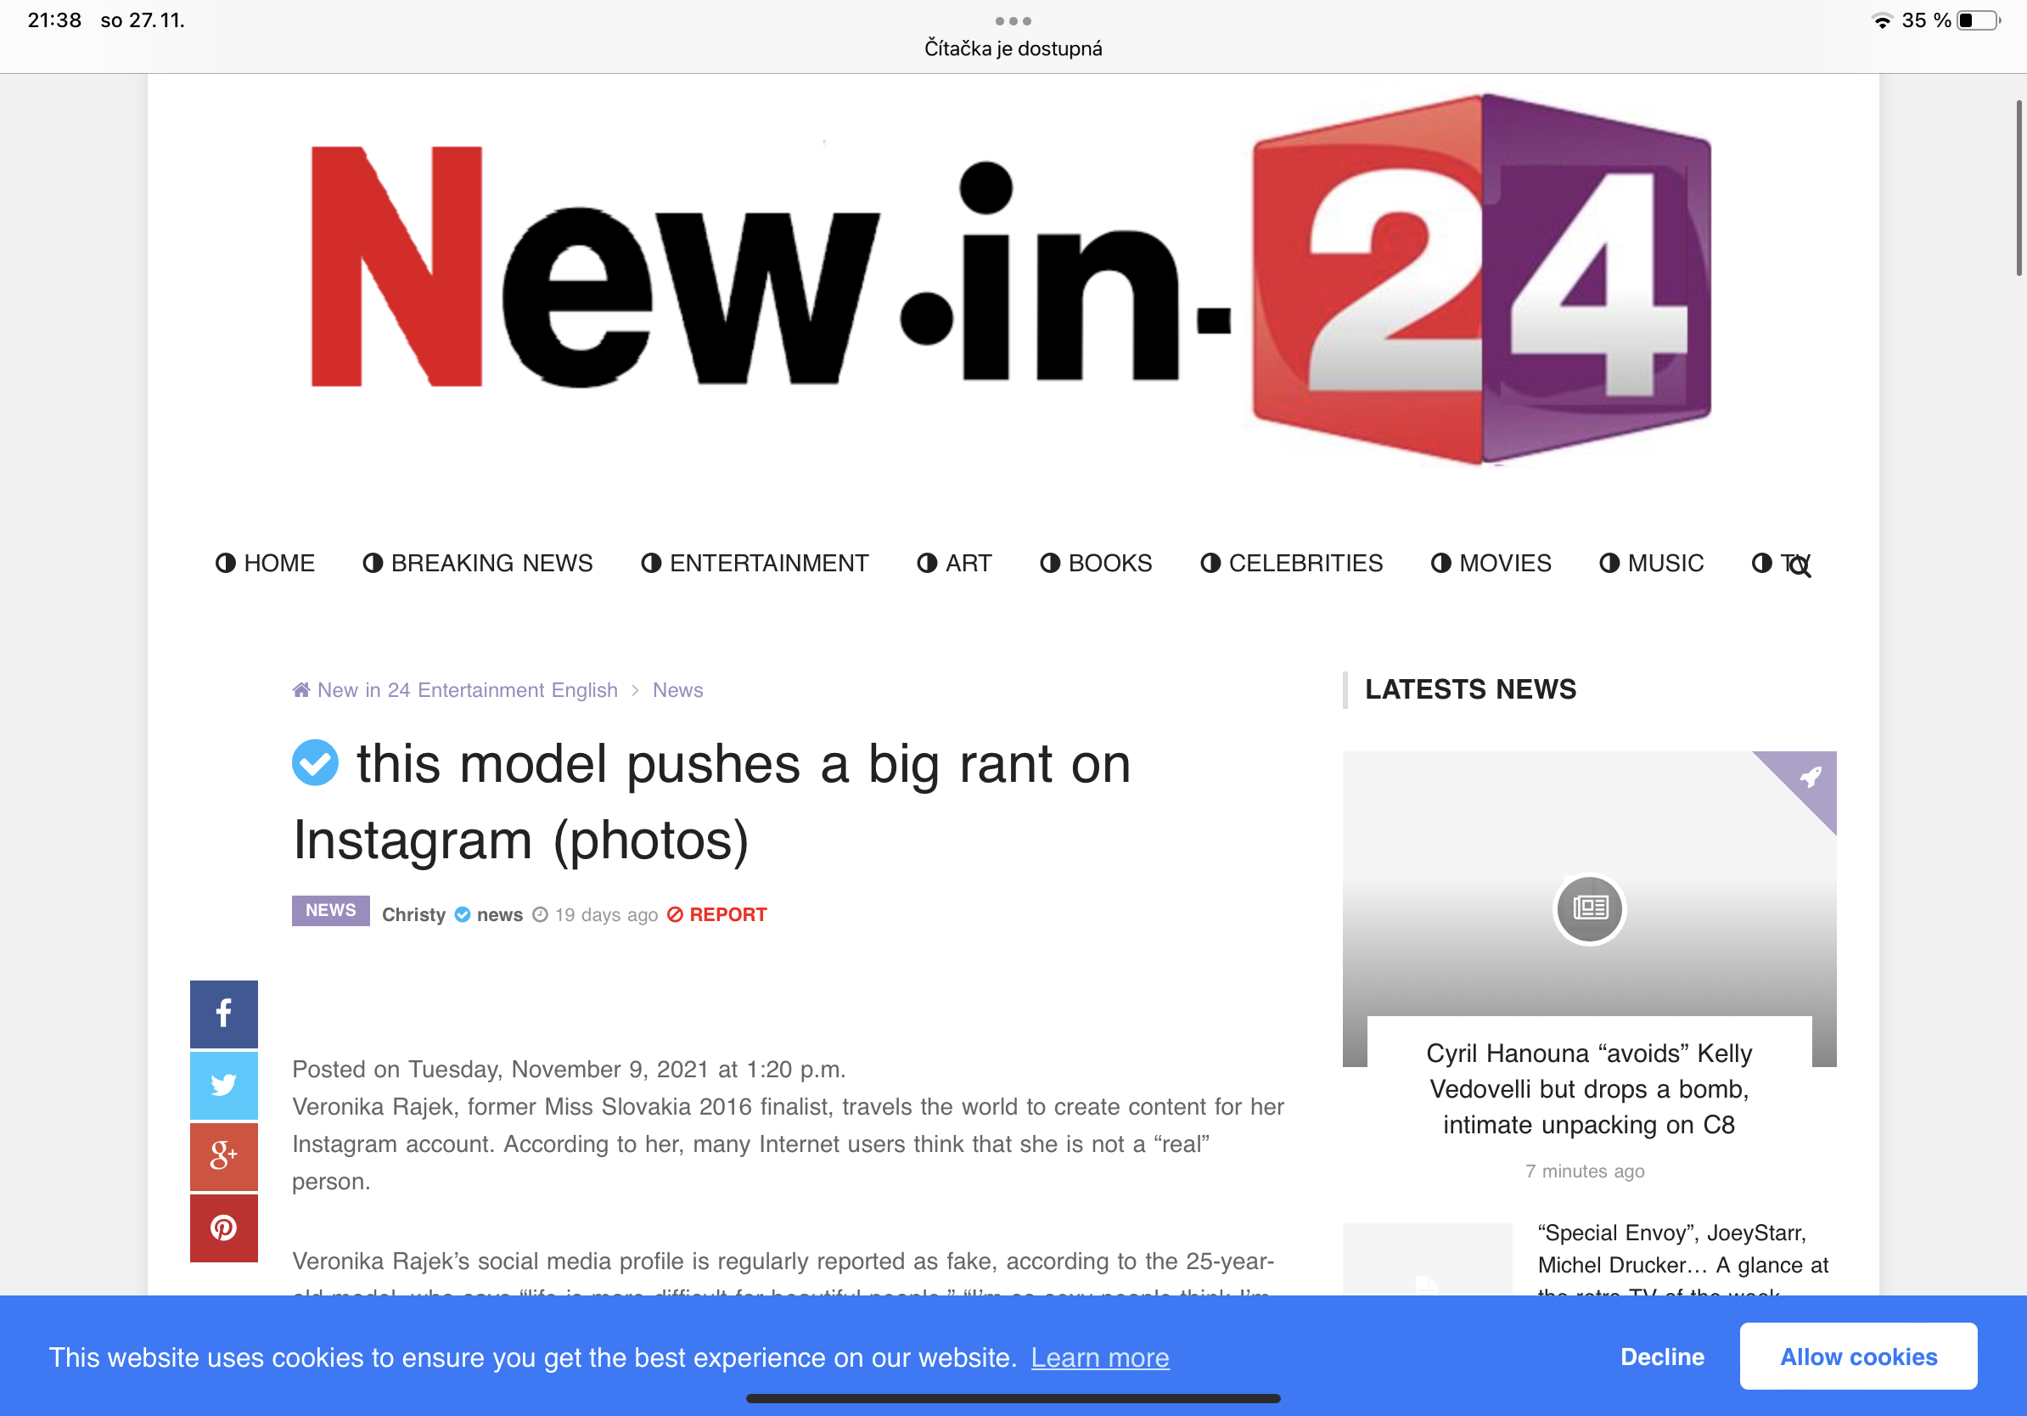
Task: Open News breadcrumb link
Action: (678, 690)
